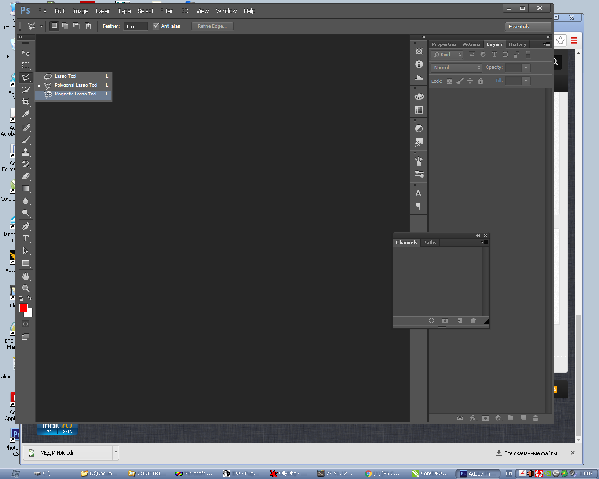Toggle Lock all padlock icon
Screen dimensions: 599x479
(x=480, y=81)
